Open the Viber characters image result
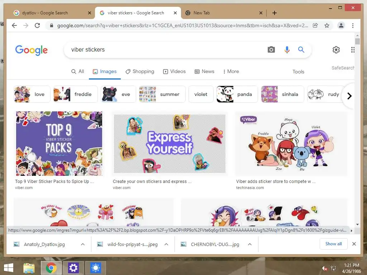Screen dimensions: 367x275 (x=291, y=144)
